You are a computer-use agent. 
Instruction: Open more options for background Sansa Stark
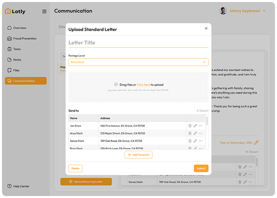251,182
